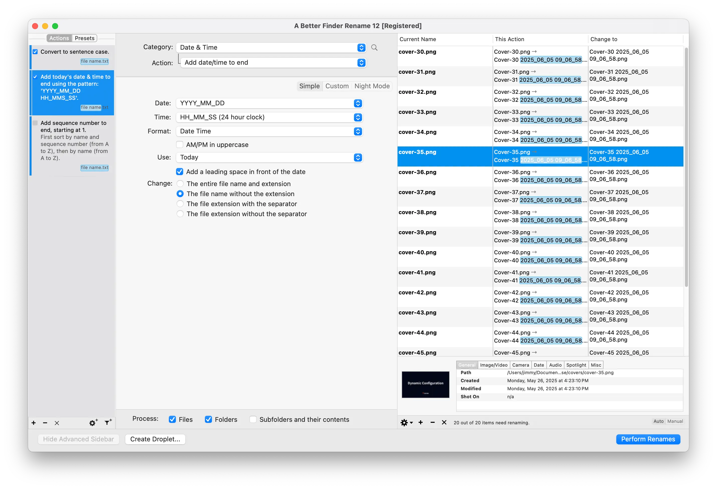Click the file name.txt tag under sentence case
The height and width of the screenshot is (489, 717).
(95, 61)
